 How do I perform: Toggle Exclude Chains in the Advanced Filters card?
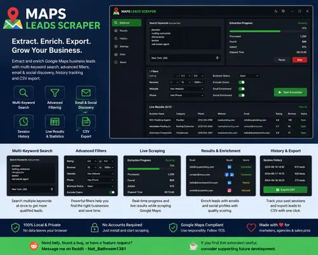point(112,193)
